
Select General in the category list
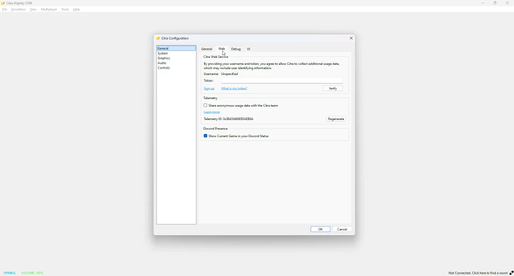point(176,48)
